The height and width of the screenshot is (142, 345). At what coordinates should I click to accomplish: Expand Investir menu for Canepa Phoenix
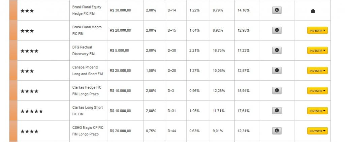[317, 71]
